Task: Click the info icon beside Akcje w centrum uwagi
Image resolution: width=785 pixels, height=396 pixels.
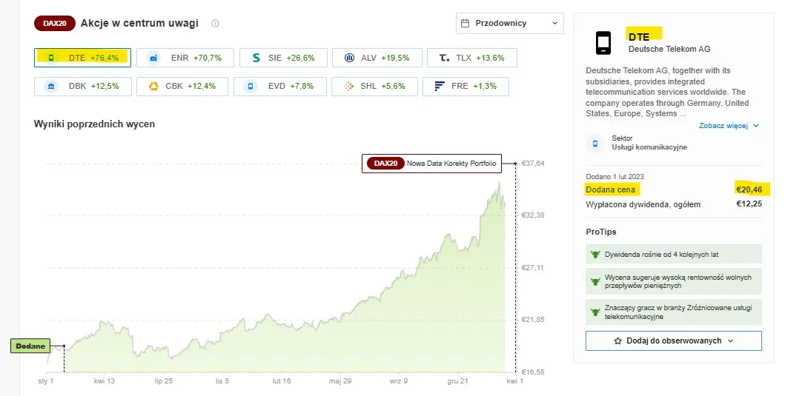Action: 215,24
